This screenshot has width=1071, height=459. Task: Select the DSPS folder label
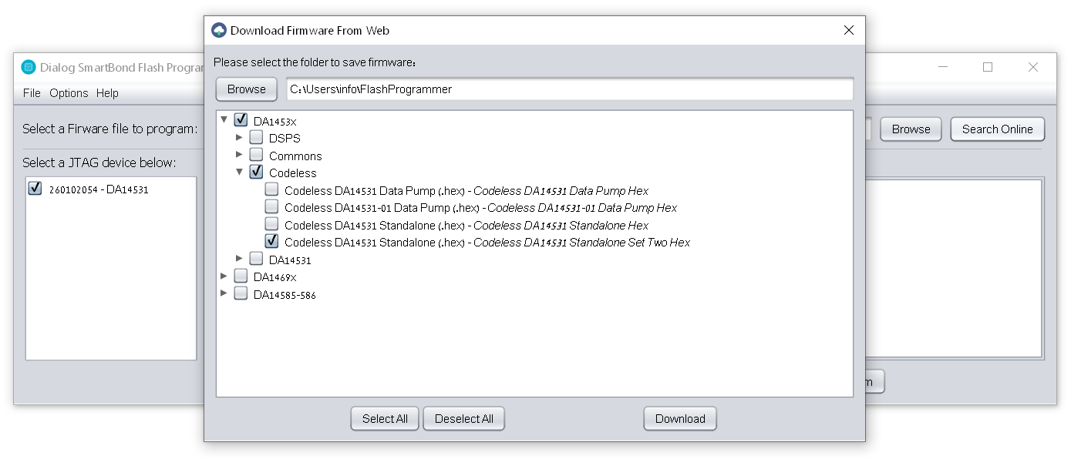285,139
